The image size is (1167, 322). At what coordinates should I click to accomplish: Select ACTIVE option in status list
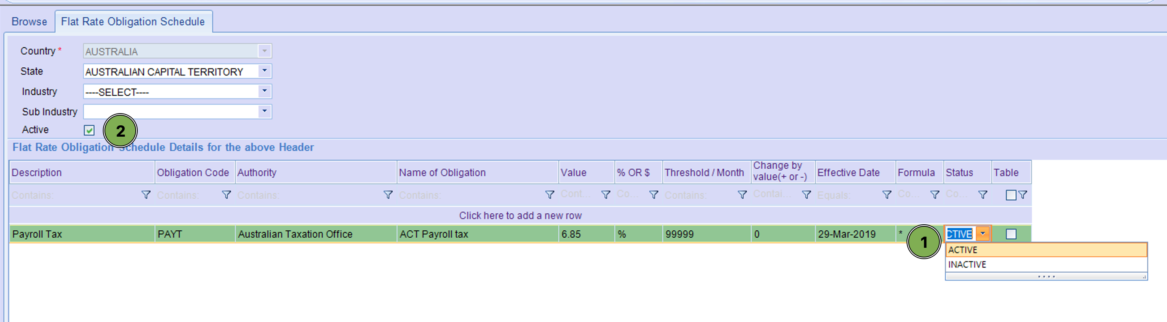(x=963, y=250)
